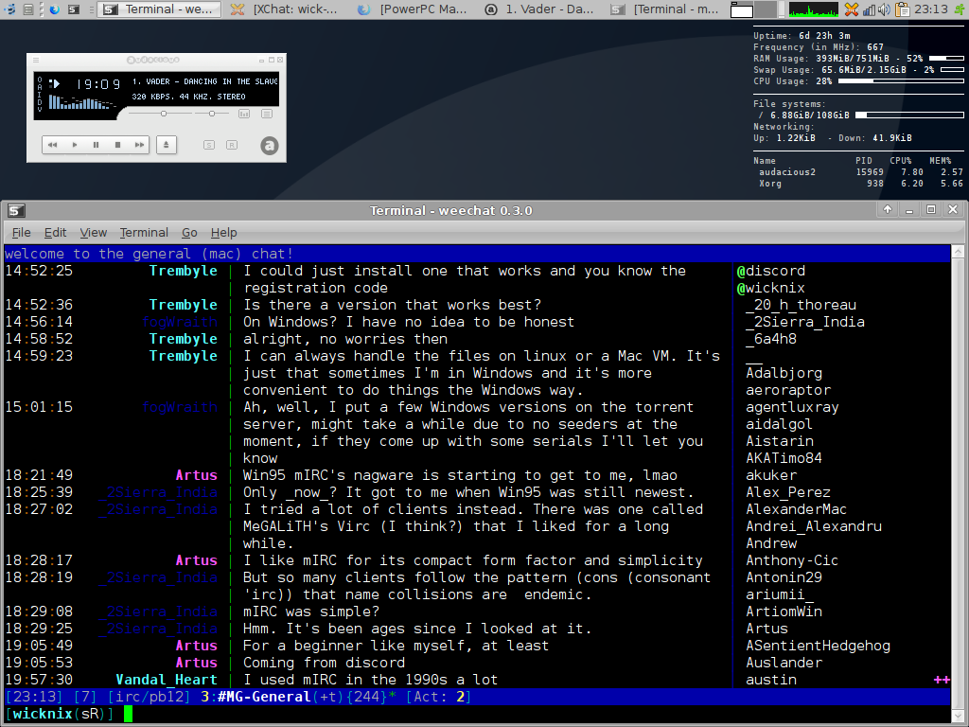Select second workspace in pager

click(766, 9)
